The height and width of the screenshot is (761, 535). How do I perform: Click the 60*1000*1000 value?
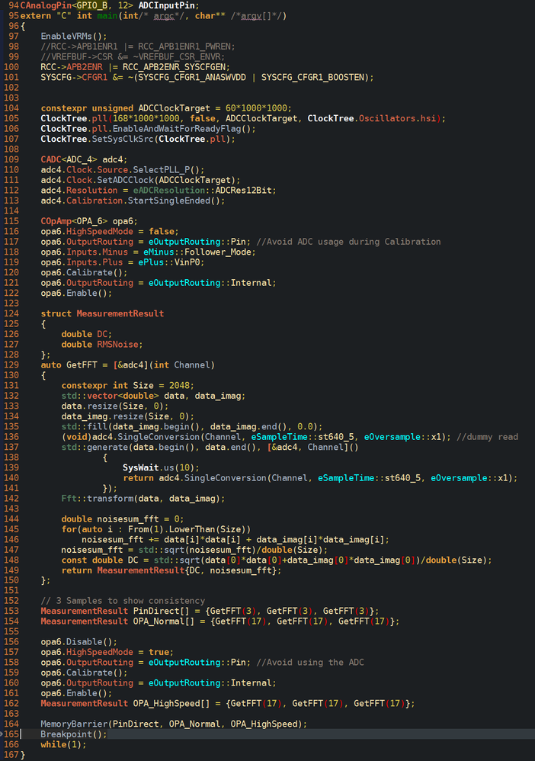tap(256, 108)
